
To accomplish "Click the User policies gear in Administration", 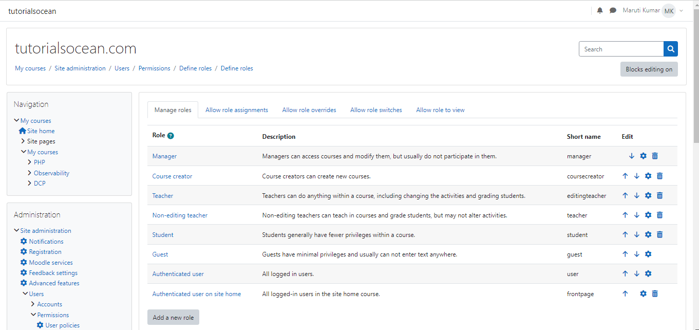I will click(x=40, y=325).
